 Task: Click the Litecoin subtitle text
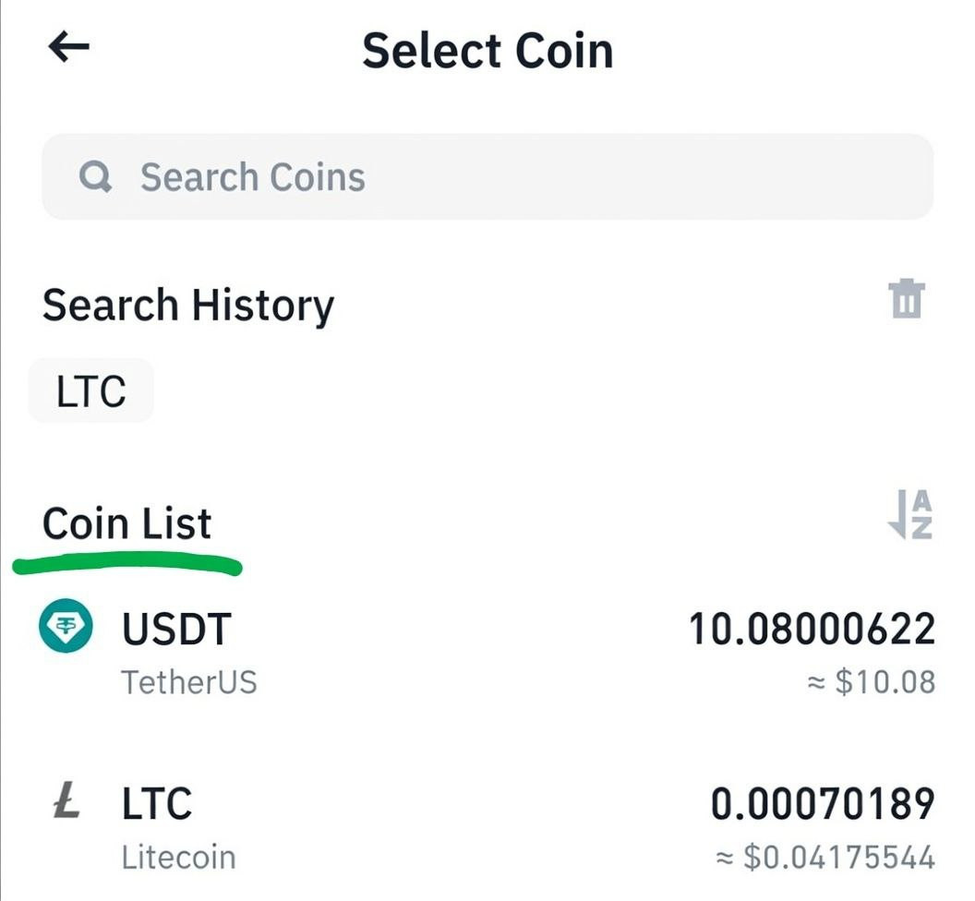point(178,857)
